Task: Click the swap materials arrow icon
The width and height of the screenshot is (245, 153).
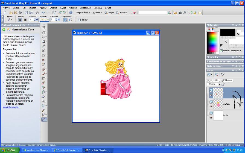Action: [226, 42]
